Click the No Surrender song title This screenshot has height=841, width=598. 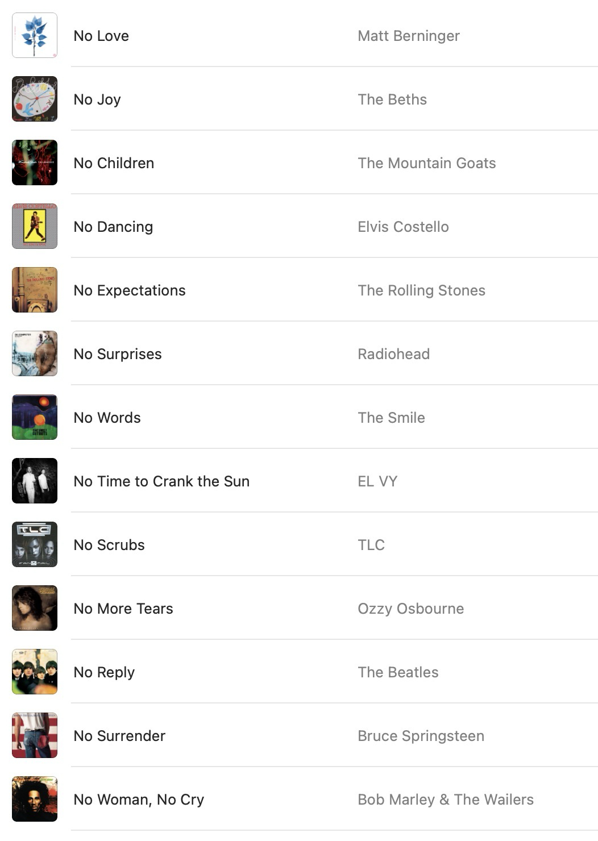[119, 736]
